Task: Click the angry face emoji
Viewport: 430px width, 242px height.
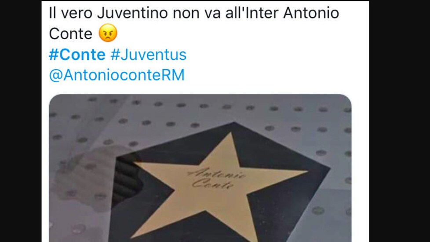Action: click(108, 33)
